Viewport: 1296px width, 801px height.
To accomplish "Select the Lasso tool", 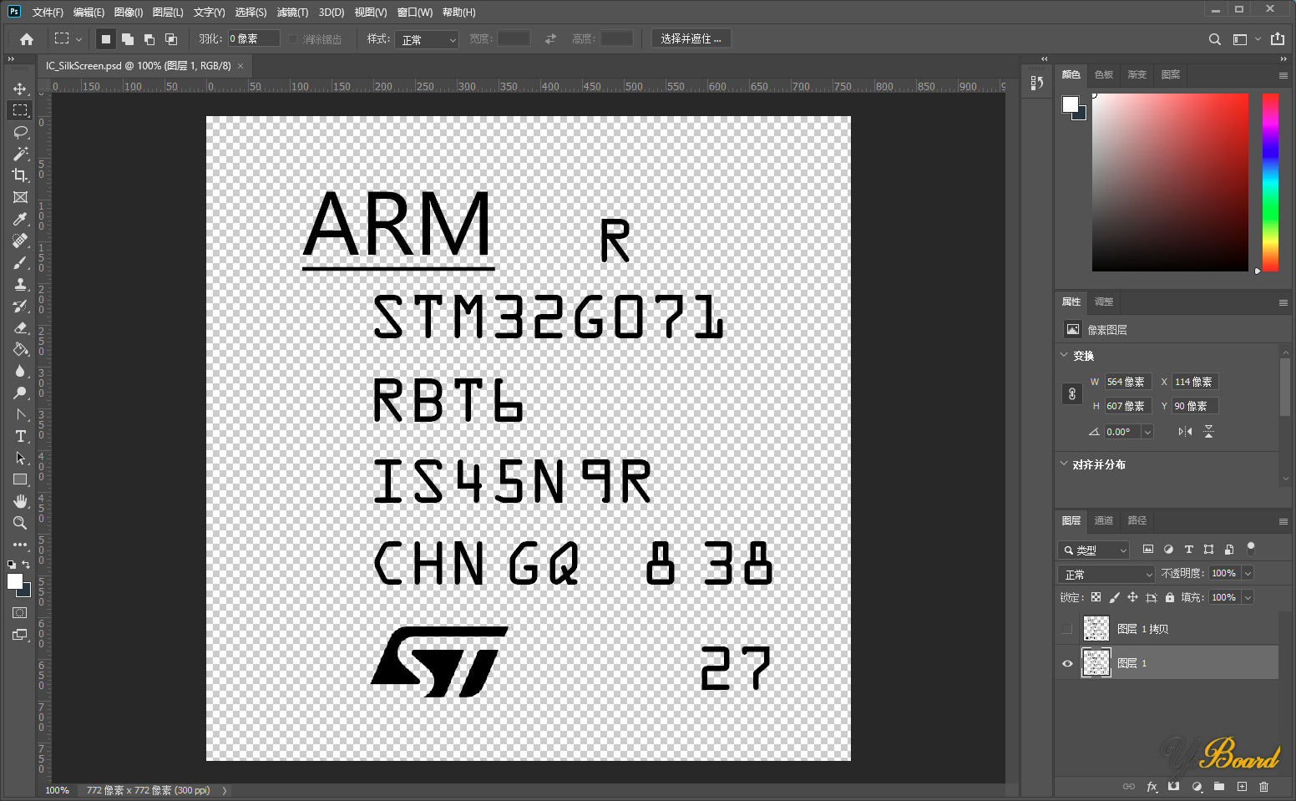I will pos(20,132).
